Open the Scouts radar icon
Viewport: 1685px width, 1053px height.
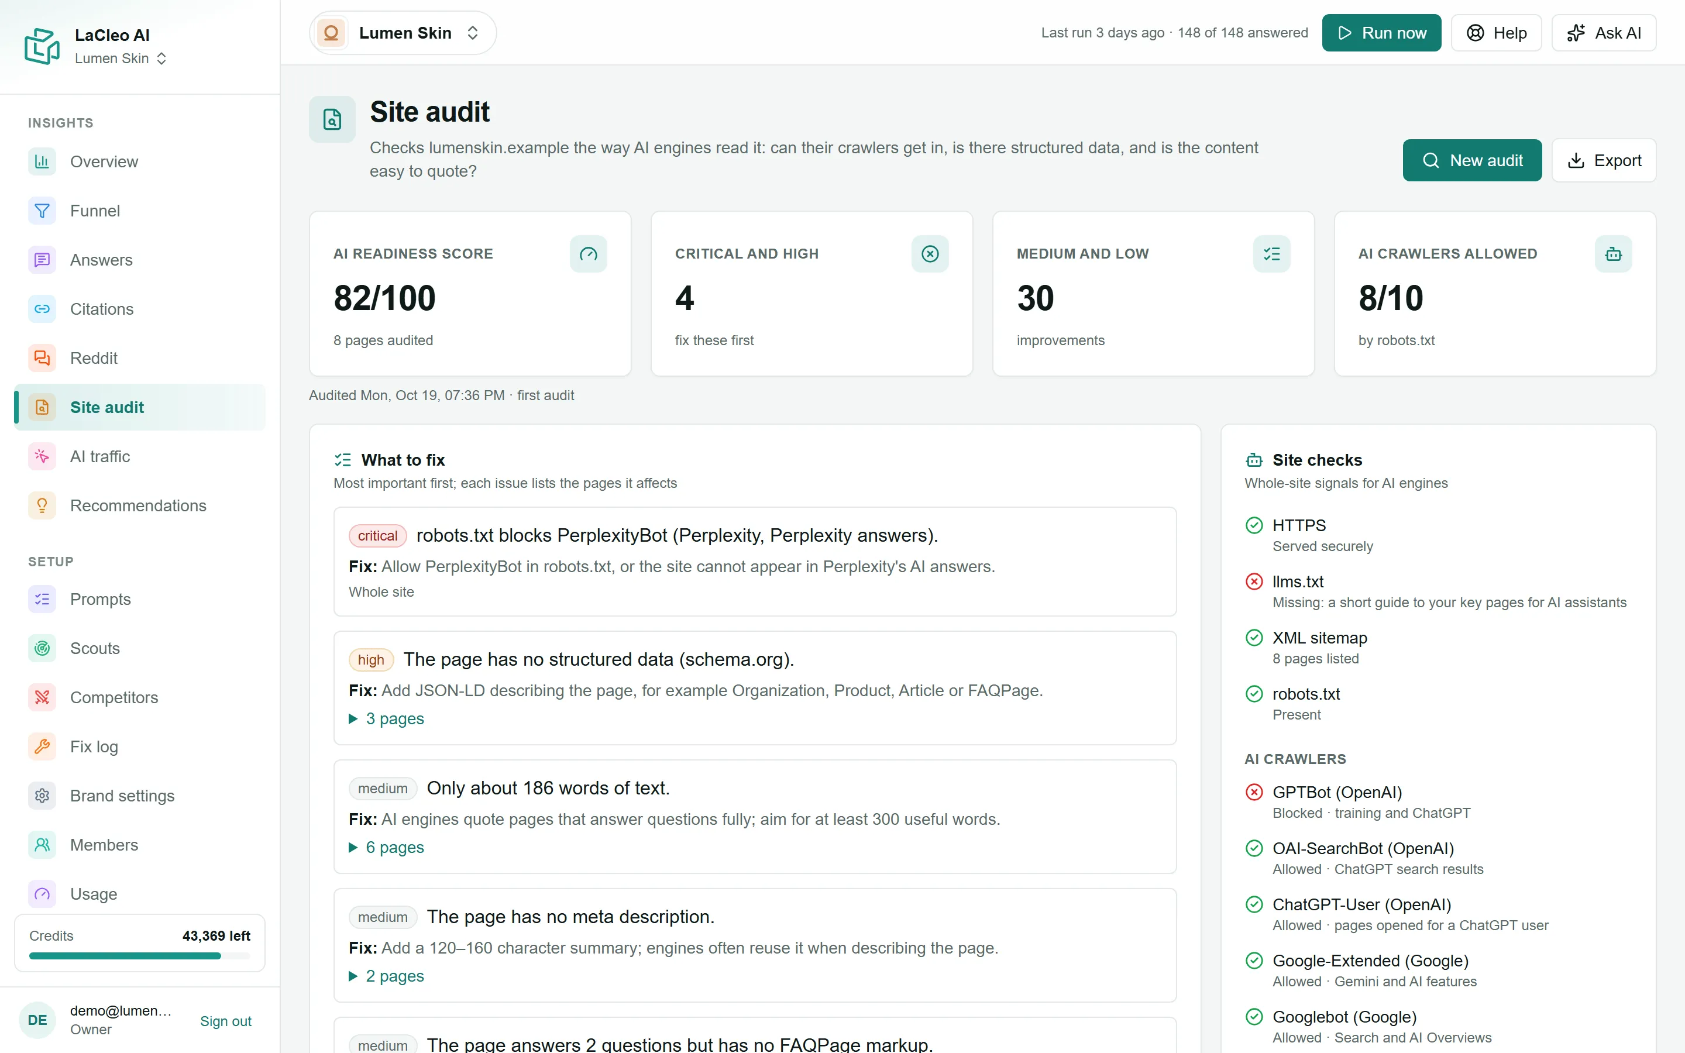(x=42, y=648)
